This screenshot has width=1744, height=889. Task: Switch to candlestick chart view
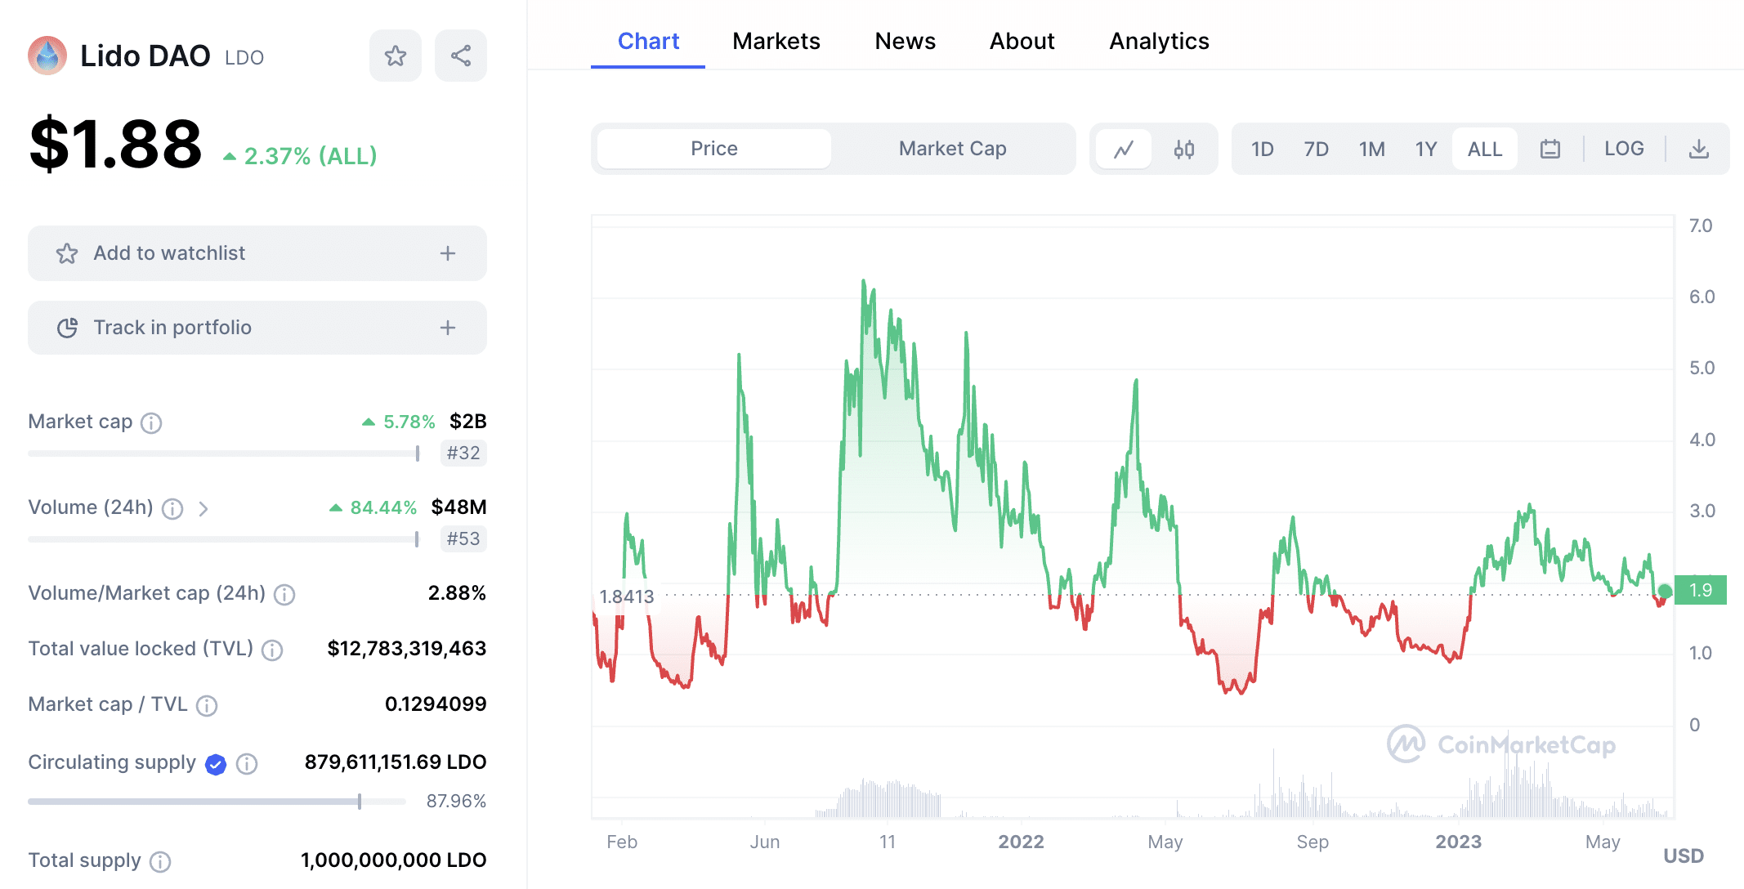click(x=1184, y=149)
